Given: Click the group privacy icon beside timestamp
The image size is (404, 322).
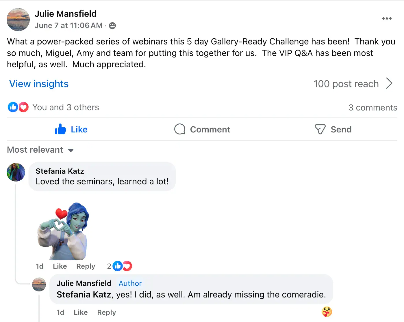Looking at the screenshot, I should pos(112,26).
